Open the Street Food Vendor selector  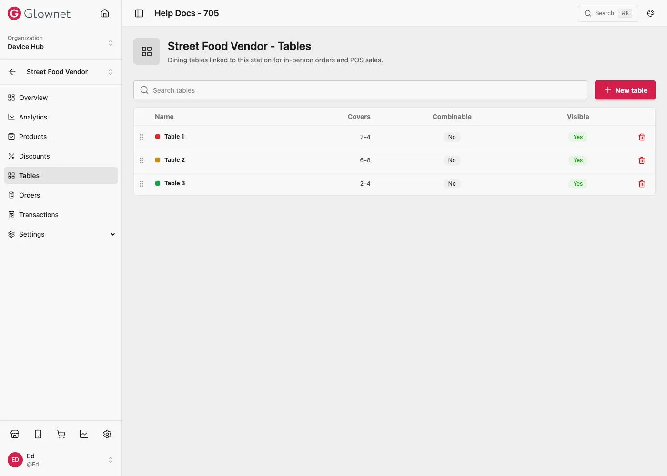click(70, 72)
